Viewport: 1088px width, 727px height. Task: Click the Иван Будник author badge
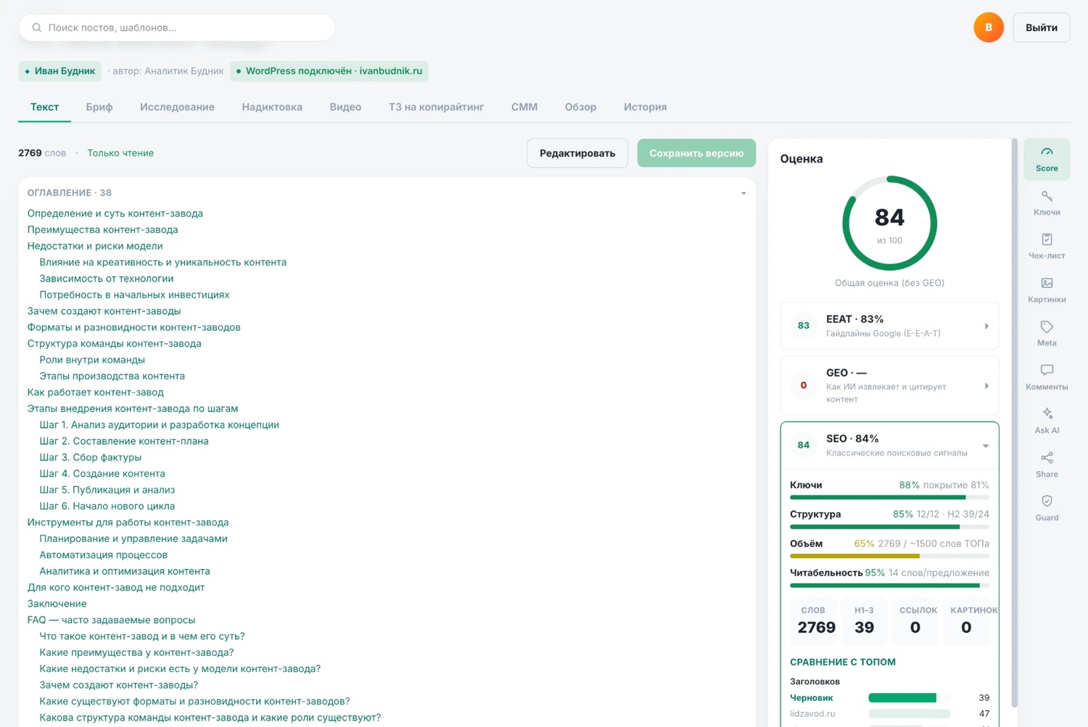tap(59, 71)
